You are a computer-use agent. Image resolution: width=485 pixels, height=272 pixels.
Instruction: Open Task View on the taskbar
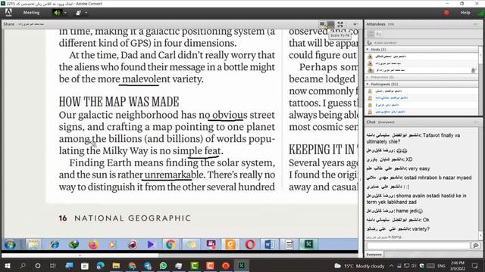(x=53, y=265)
